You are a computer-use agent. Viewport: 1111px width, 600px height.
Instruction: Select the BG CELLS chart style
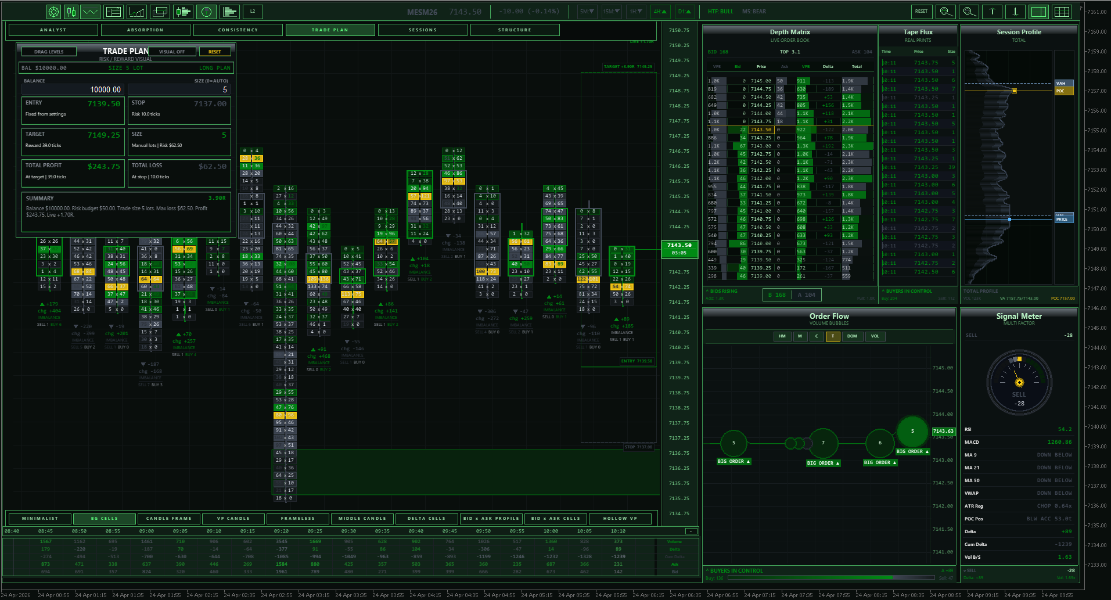pos(105,518)
